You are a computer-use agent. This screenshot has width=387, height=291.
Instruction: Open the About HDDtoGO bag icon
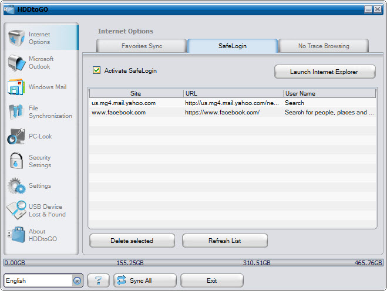(x=16, y=235)
